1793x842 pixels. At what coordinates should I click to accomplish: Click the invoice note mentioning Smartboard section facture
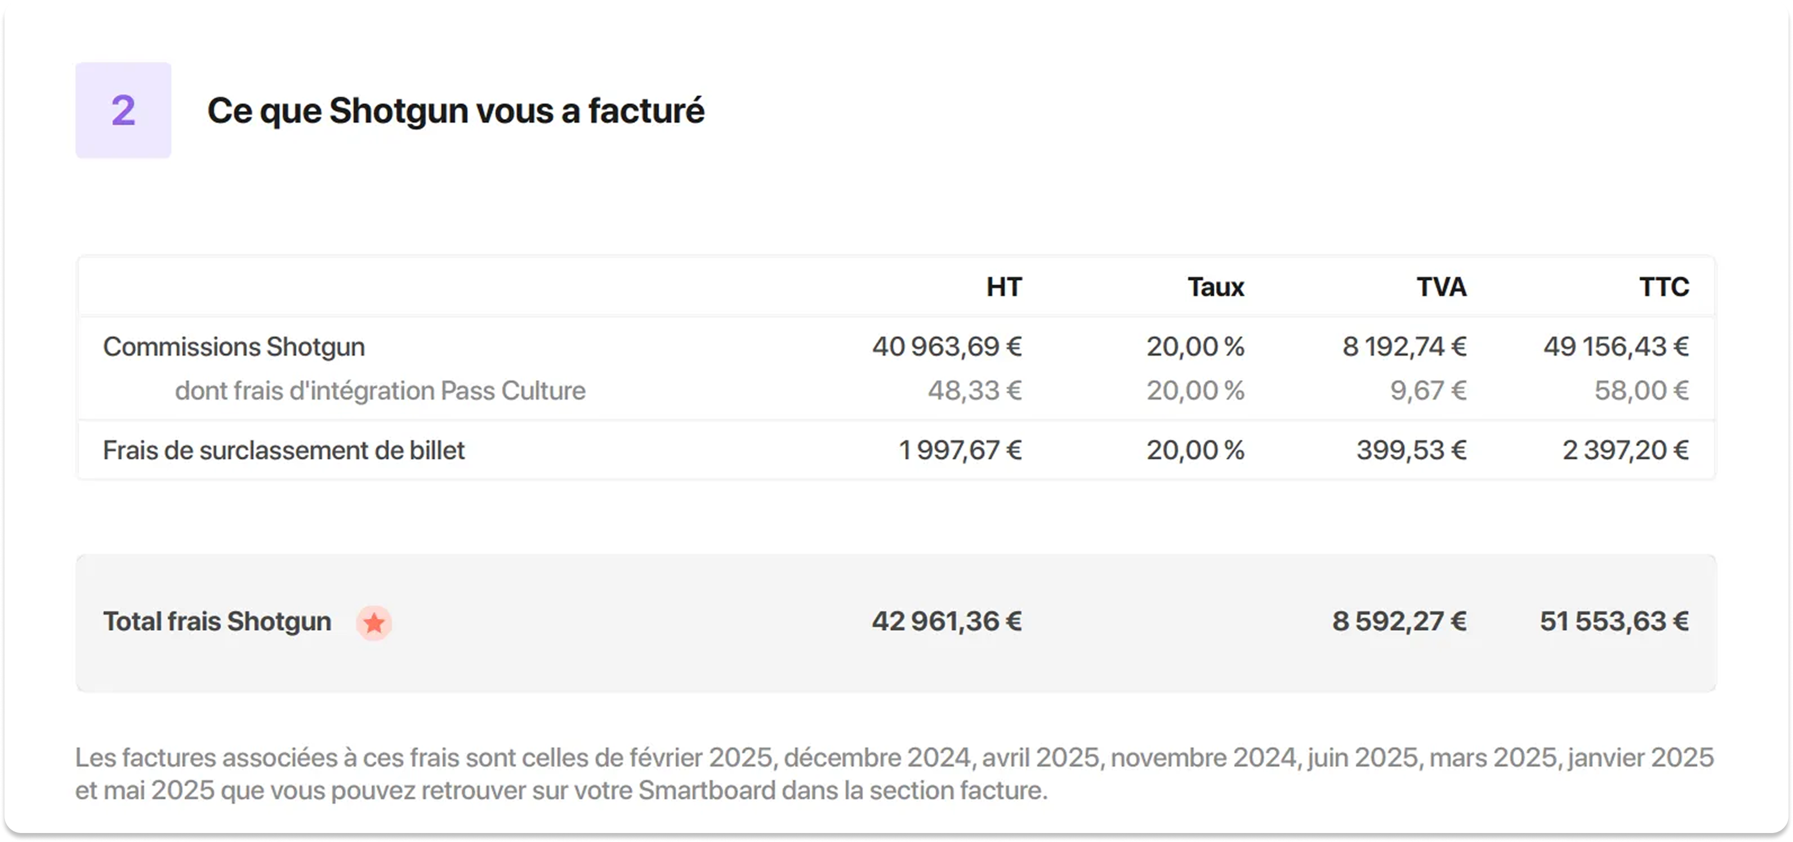(x=894, y=774)
